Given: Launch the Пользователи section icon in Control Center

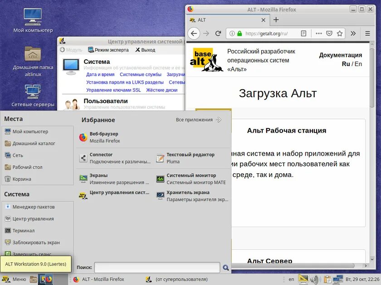Looking at the screenshot, I should coord(71,104).
